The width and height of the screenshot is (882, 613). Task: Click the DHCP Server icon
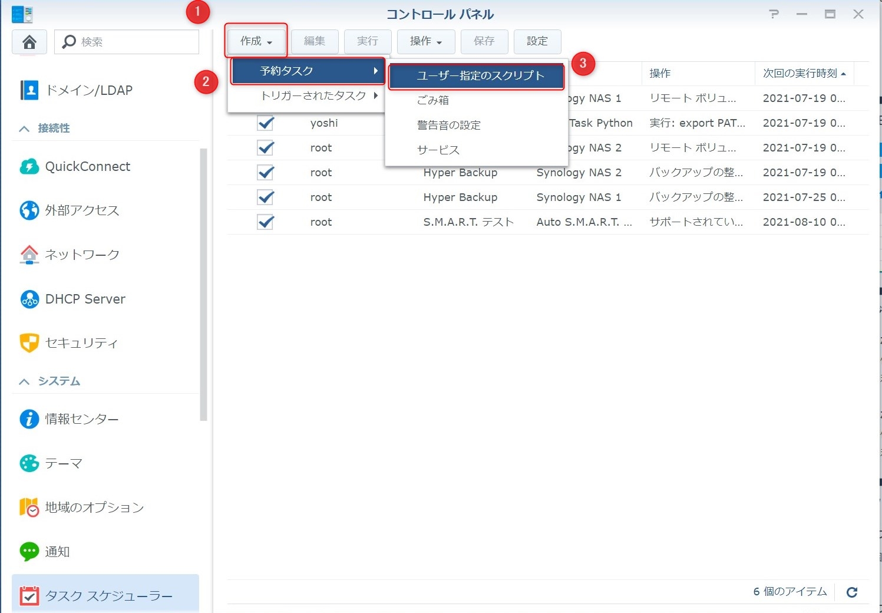coord(29,299)
